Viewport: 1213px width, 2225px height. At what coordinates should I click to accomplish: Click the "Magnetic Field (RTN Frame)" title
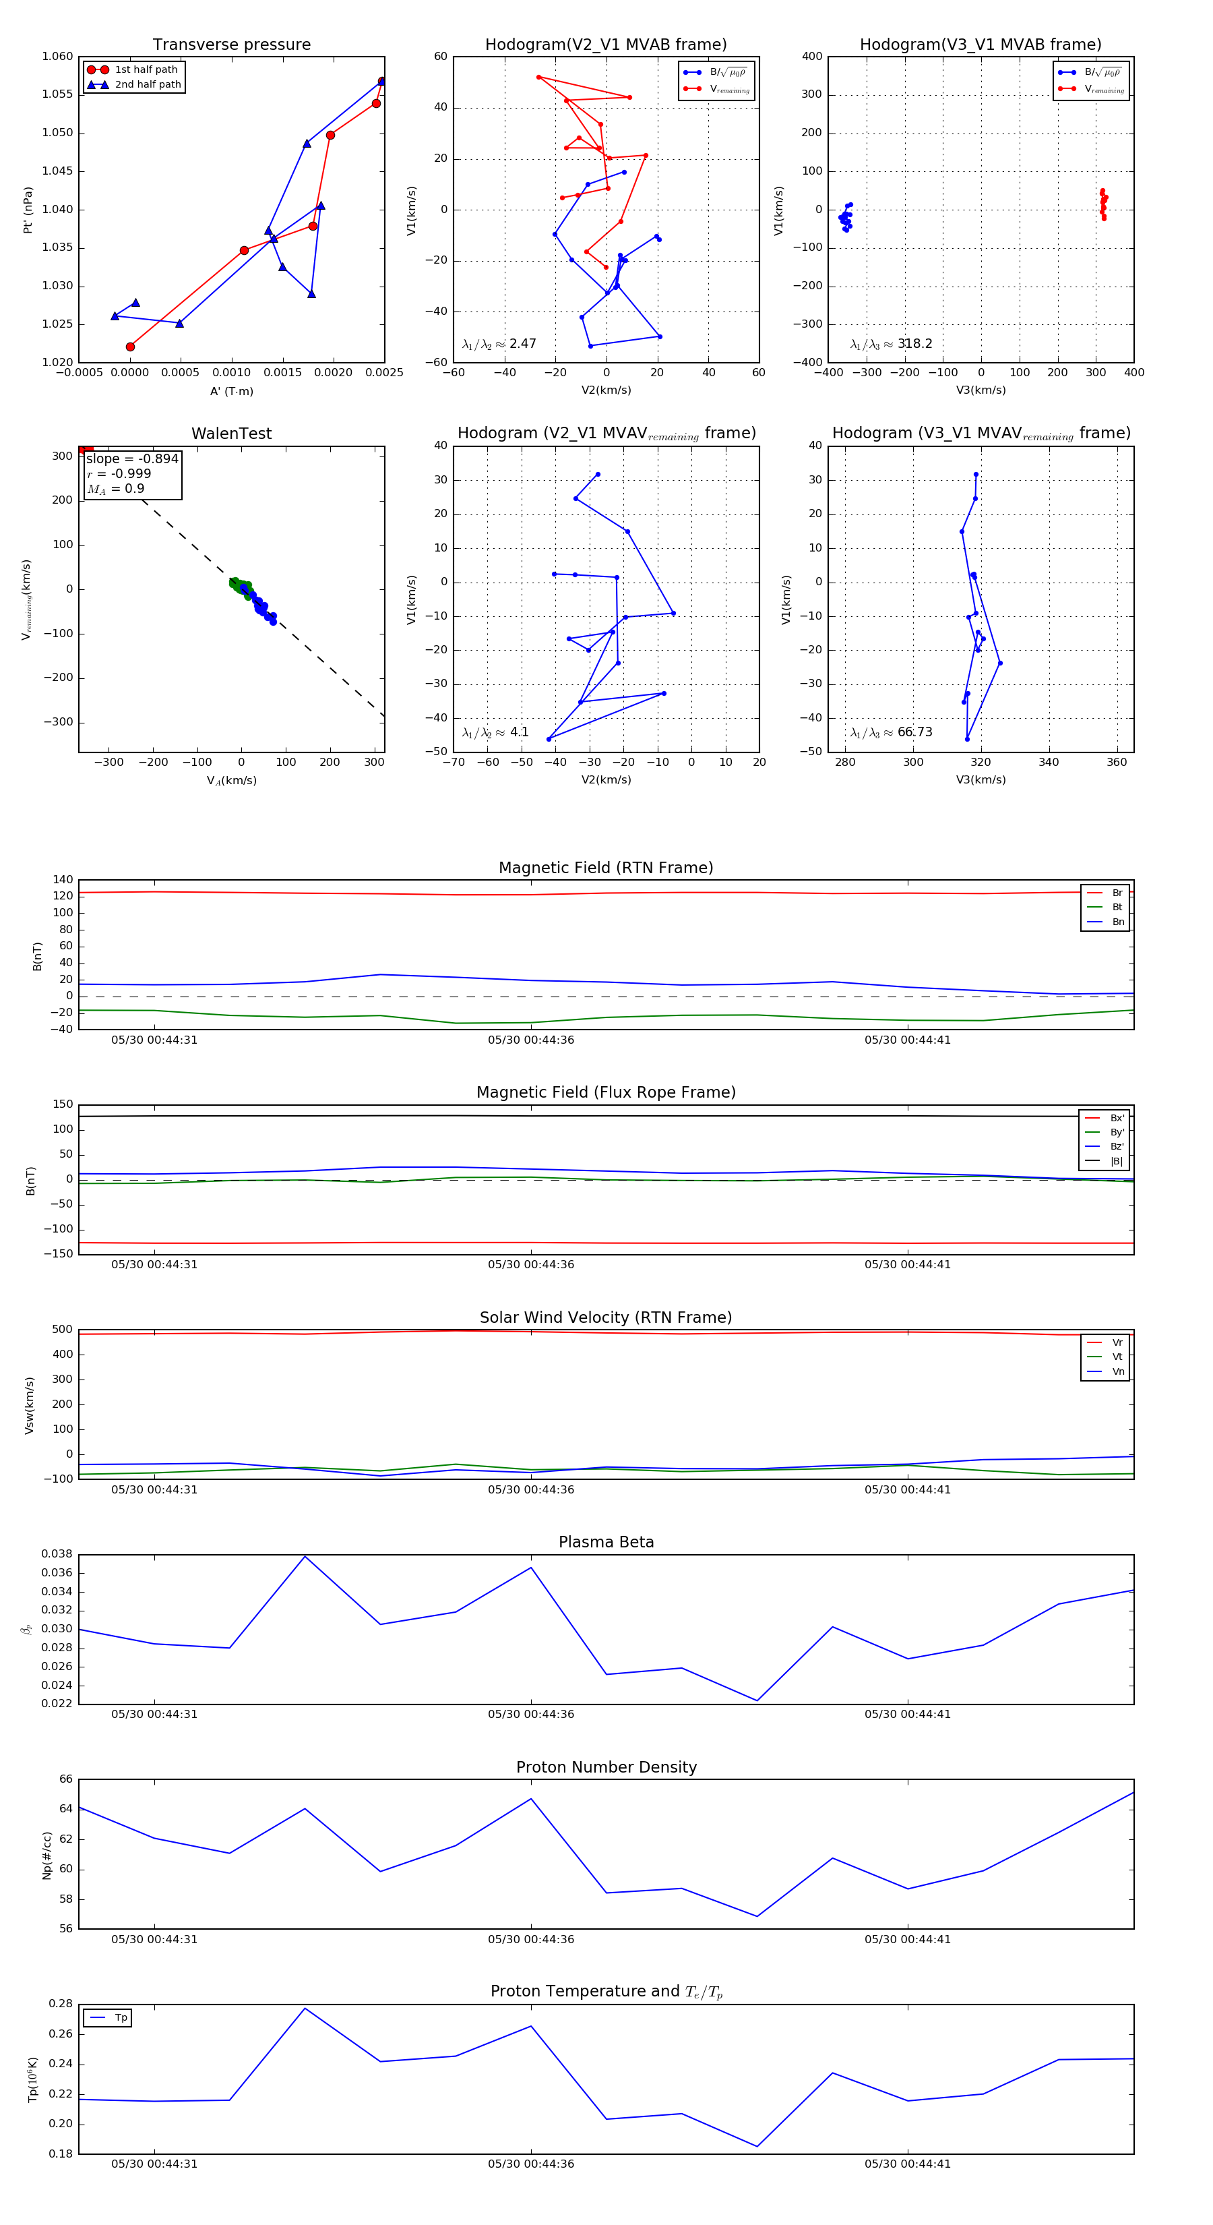tap(606, 868)
